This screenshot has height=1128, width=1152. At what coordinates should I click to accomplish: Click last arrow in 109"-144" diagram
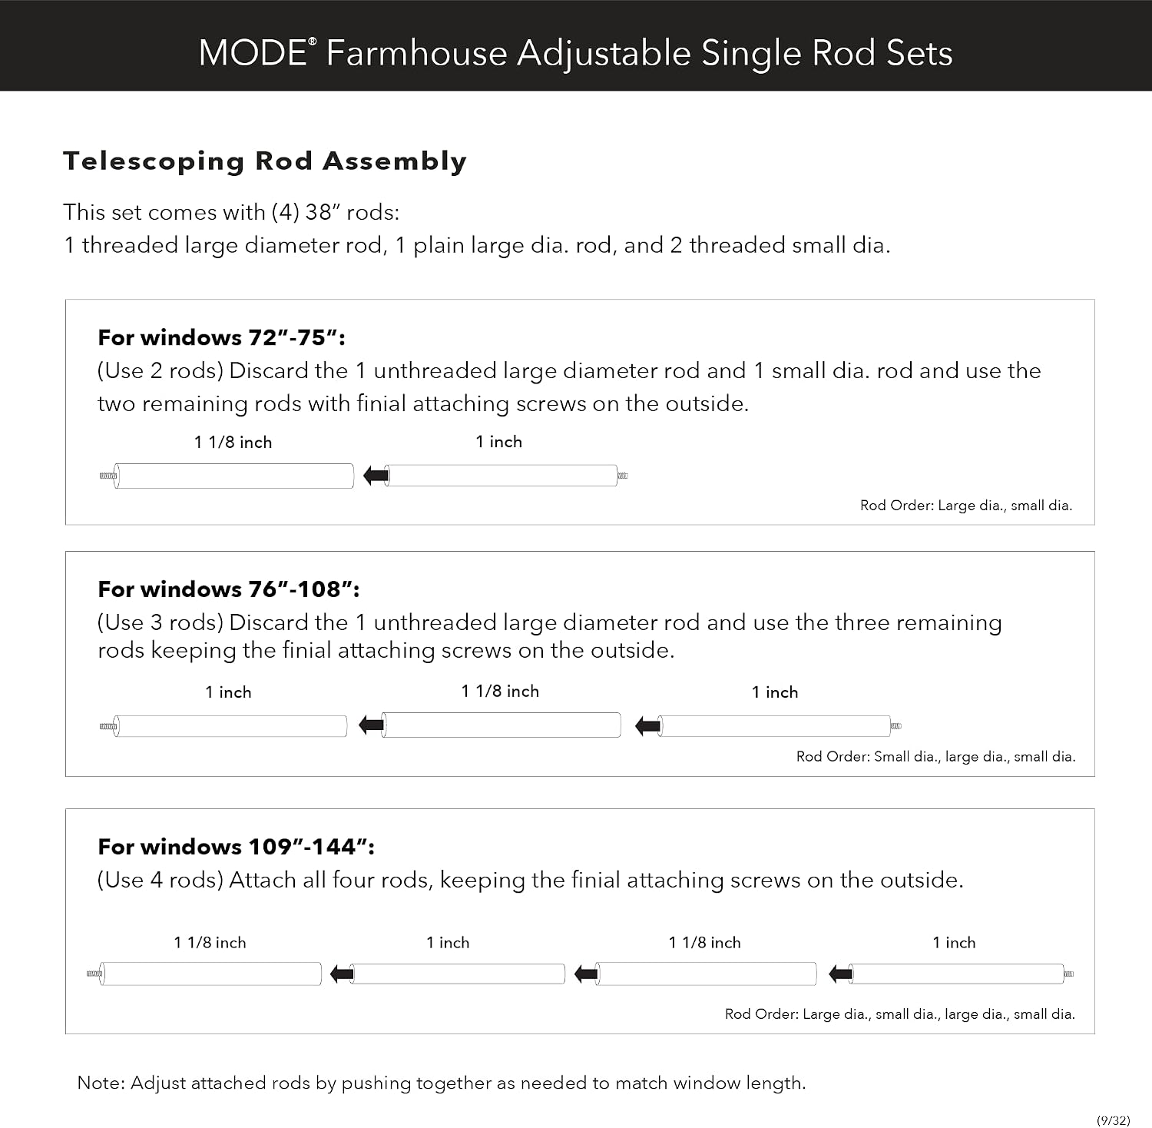pos(841,974)
